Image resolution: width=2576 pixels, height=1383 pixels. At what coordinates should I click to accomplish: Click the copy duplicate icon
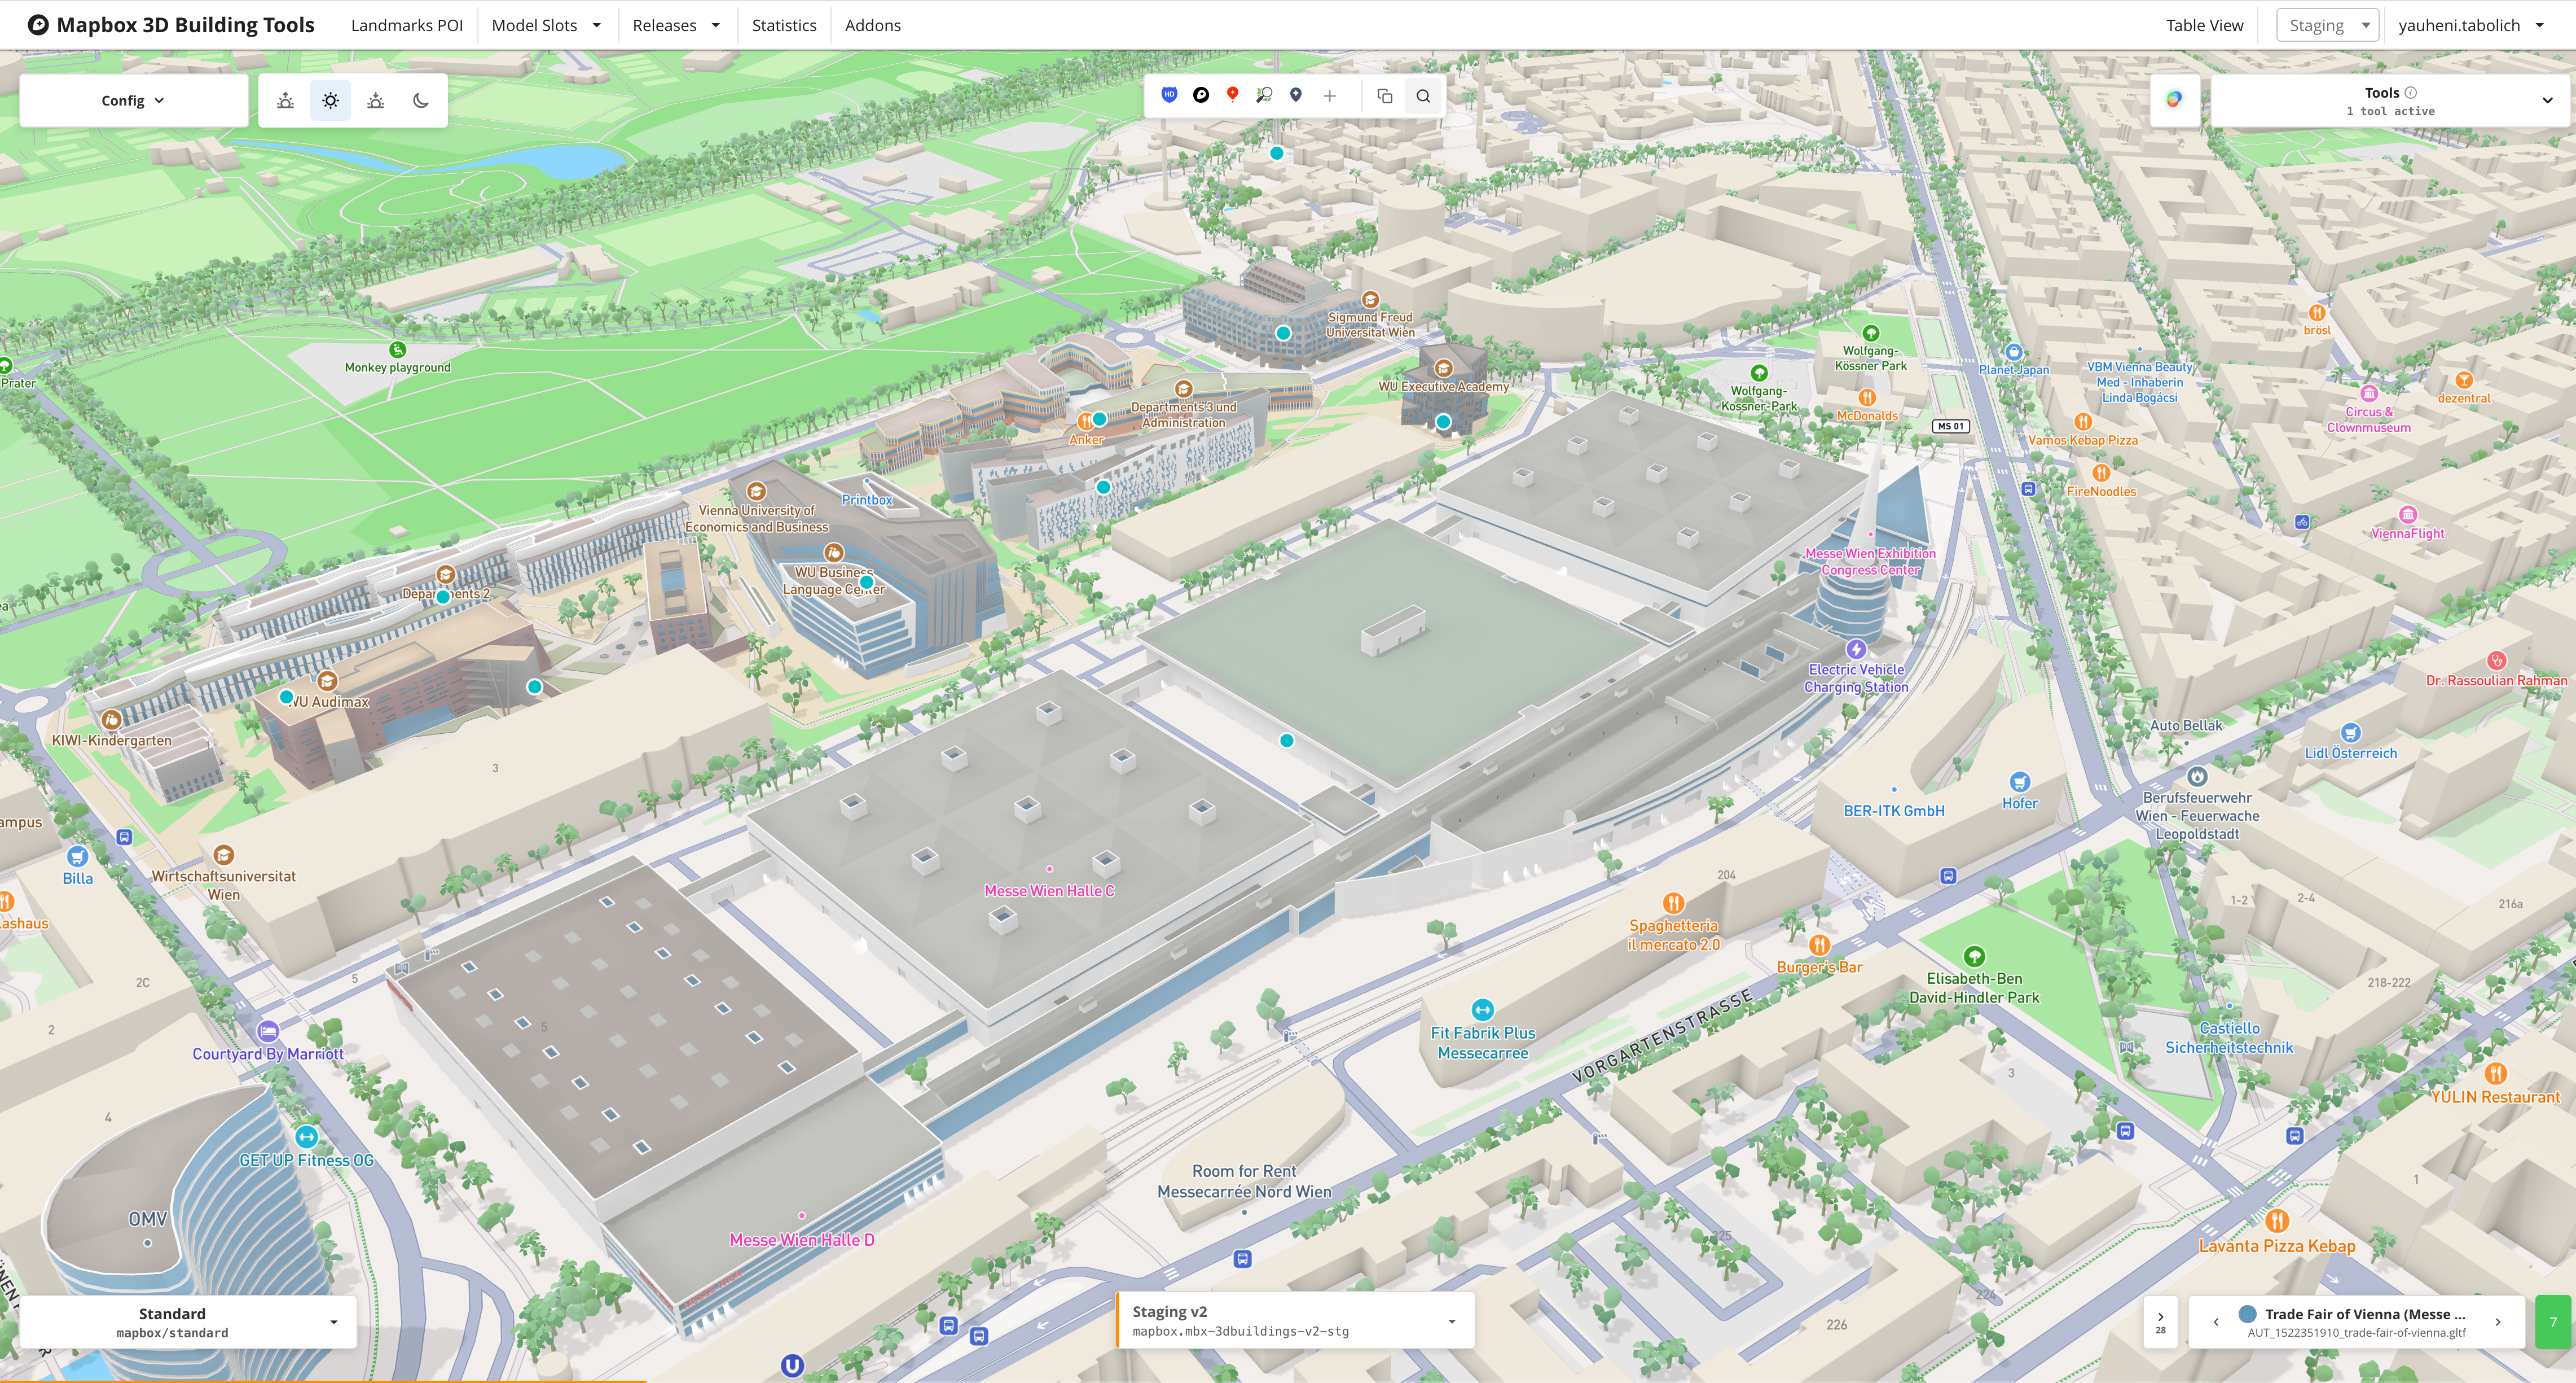point(1385,96)
